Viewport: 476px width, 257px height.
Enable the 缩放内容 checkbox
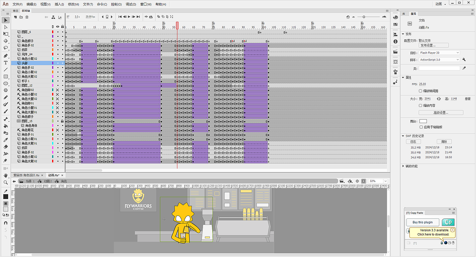point(421,105)
